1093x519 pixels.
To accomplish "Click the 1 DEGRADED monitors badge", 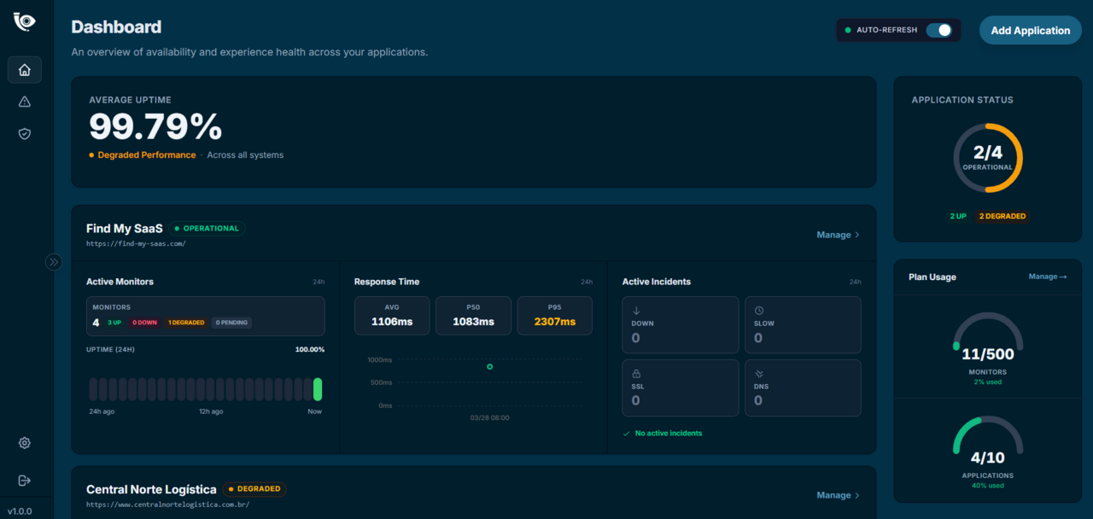I will coord(186,323).
